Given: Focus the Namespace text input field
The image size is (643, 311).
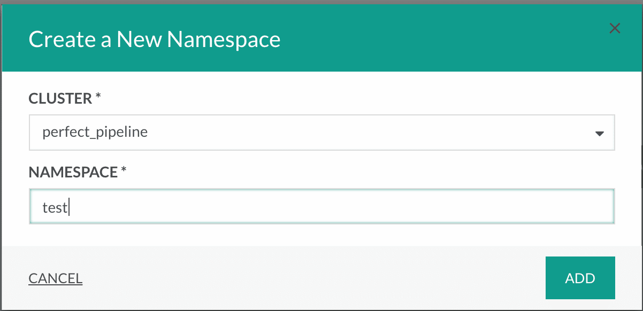Looking at the screenshot, I should [321, 206].
